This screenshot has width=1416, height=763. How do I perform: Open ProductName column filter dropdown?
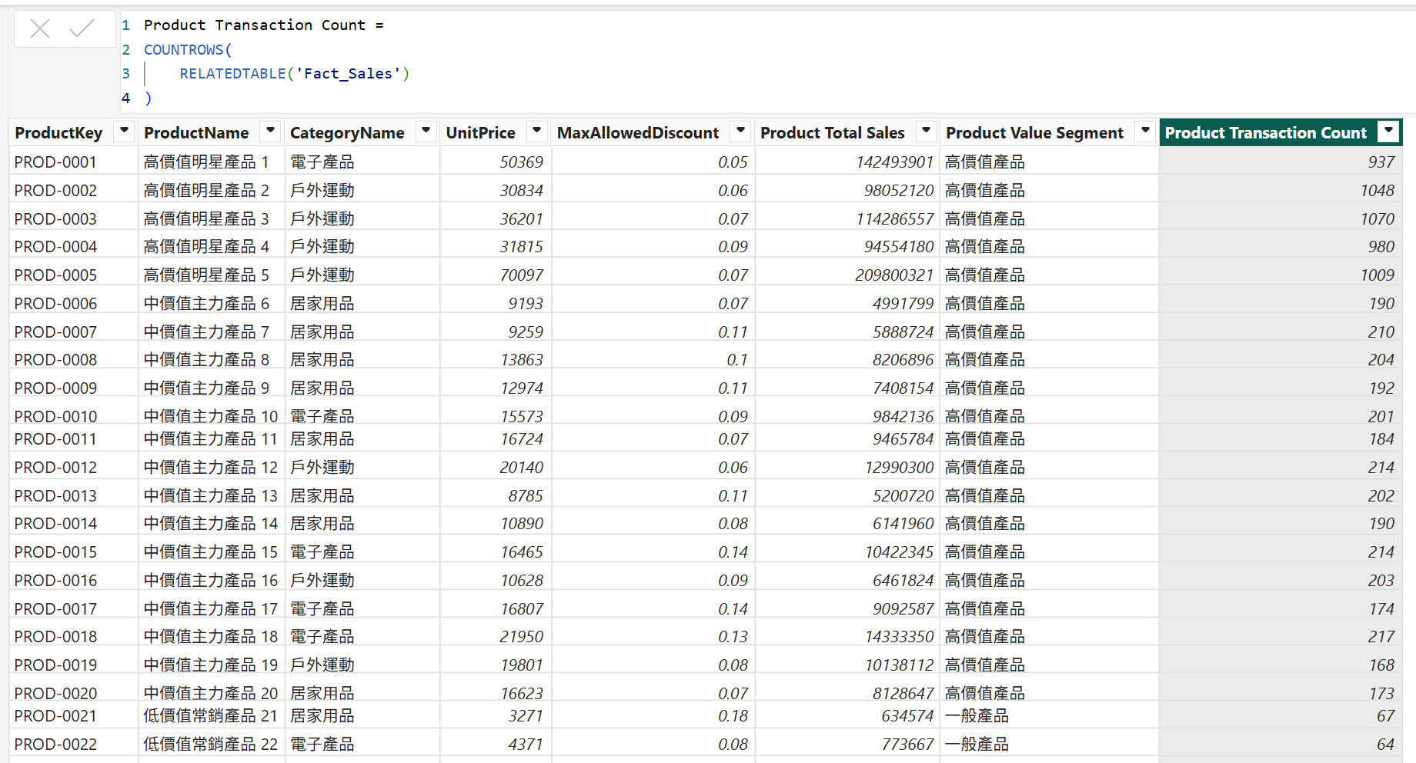point(270,131)
